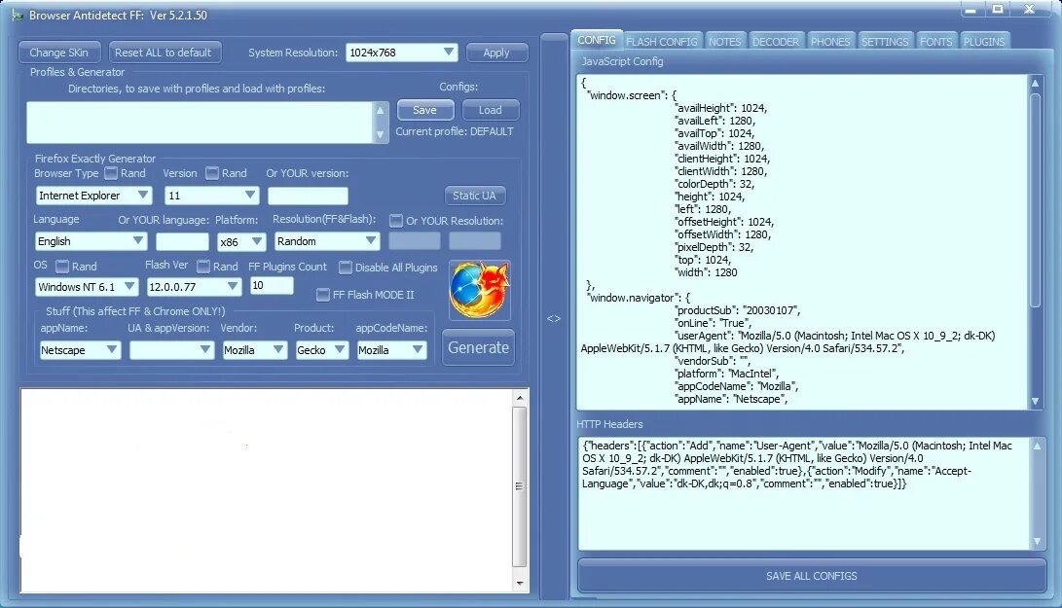Click the FF Plugins Count field
The image size is (1062, 608).
272,285
